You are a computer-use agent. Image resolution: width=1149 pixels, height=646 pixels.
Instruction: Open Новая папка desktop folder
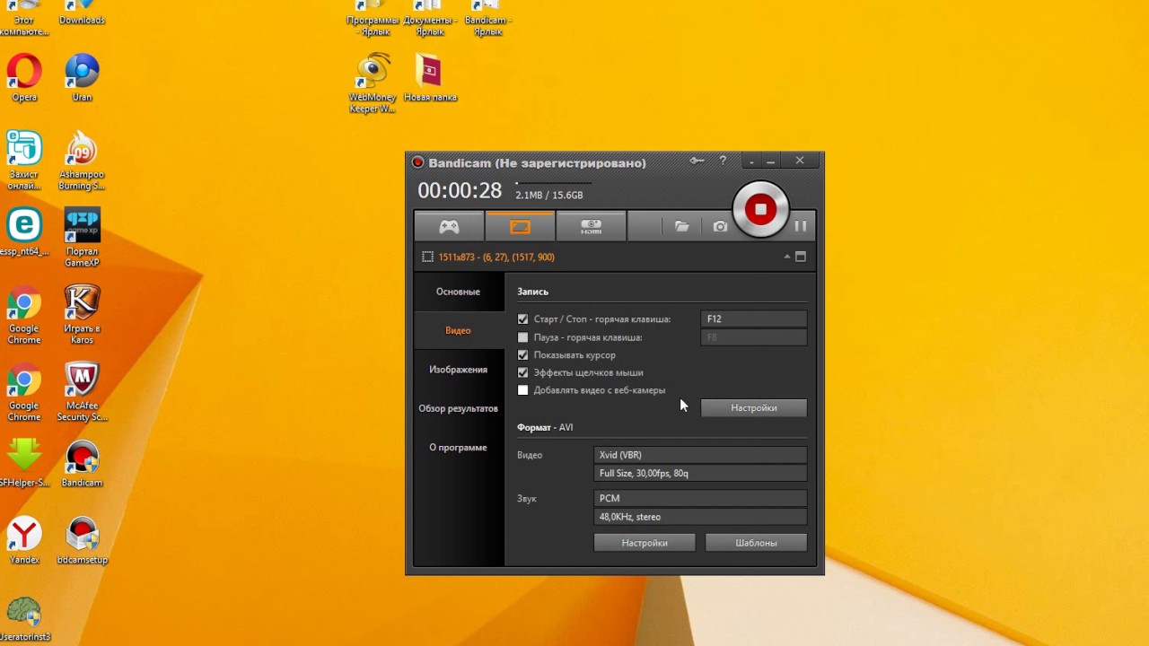430,77
